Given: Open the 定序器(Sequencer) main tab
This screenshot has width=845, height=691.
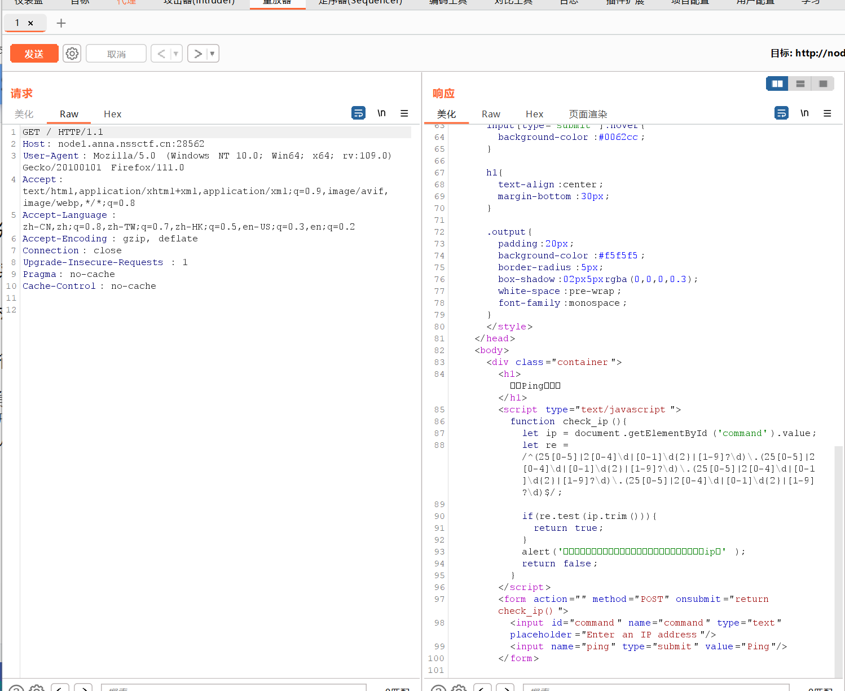Looking at the screenshot, I should [360, 2].
